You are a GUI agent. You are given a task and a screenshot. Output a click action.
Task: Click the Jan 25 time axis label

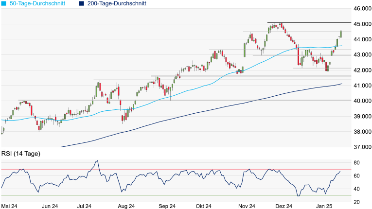(x=323, y=206)
